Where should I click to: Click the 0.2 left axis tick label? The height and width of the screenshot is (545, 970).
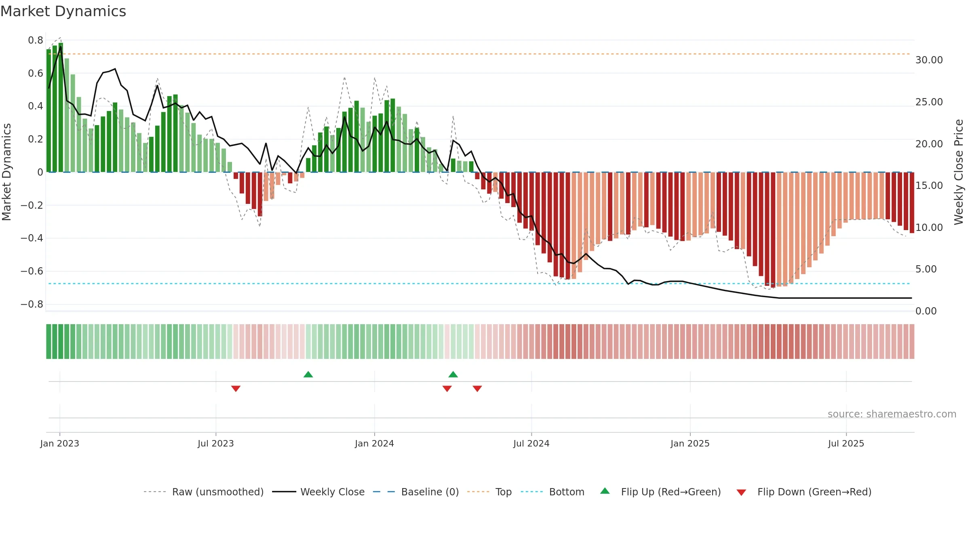36,139
